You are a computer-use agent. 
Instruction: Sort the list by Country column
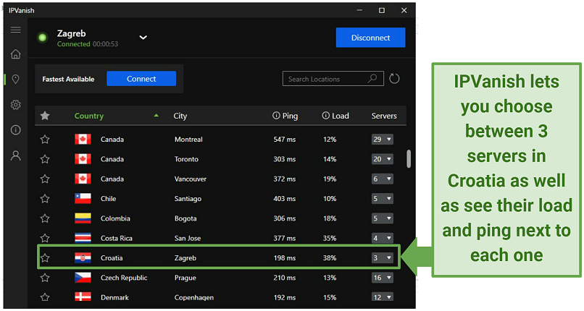[89, 116]
